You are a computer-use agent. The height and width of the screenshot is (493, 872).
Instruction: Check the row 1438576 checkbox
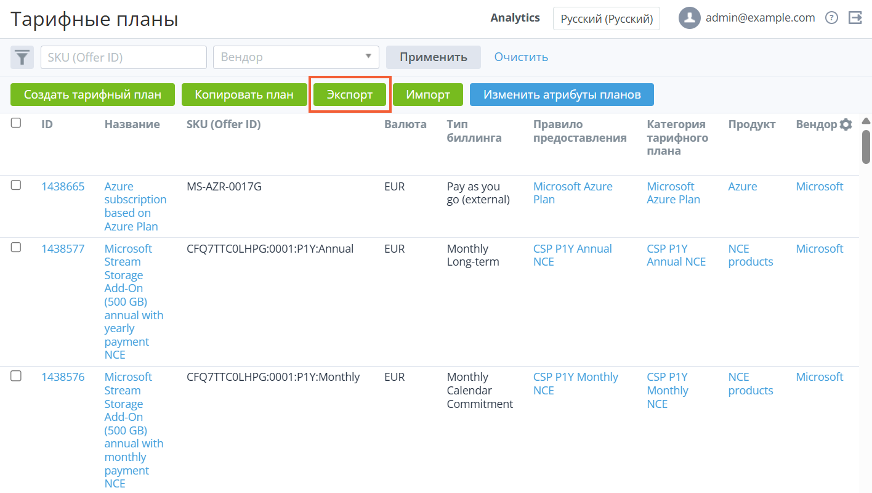(x=16, y=375)
